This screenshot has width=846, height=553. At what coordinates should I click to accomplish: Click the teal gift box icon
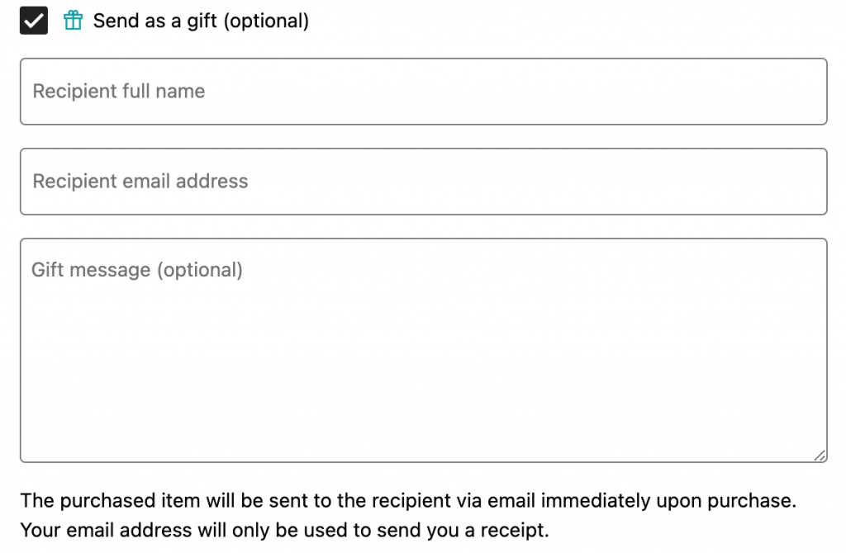click(x=74, y=21)
